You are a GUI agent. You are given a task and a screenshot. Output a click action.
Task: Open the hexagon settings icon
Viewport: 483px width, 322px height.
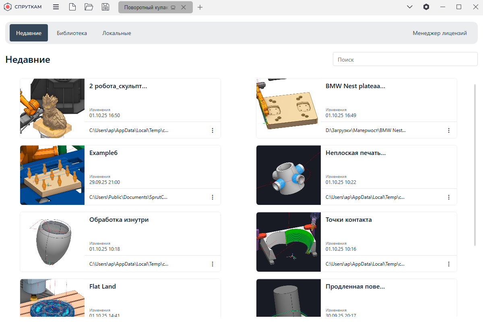click(x=426, y=7)
